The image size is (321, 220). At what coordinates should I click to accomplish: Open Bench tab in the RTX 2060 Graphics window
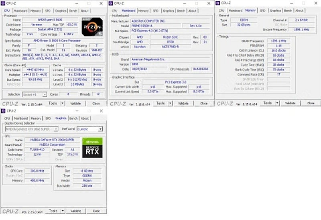click(73, 118)
